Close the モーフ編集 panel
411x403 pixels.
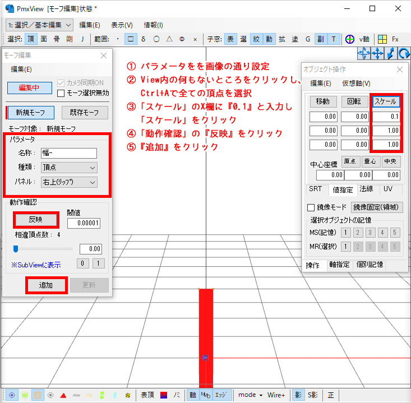(x=104, y=56)
